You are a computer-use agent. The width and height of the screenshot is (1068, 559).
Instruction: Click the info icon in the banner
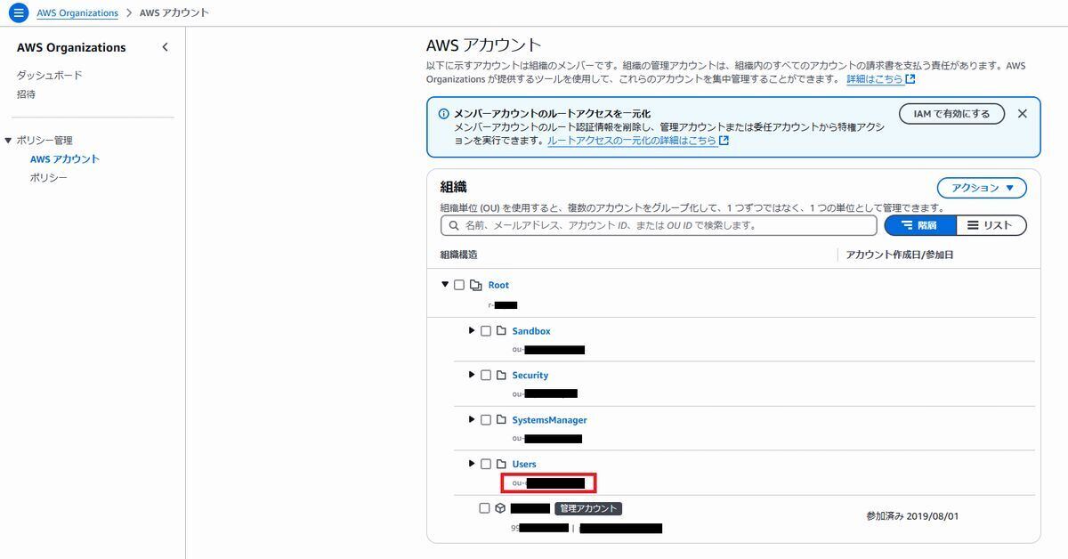443,114
